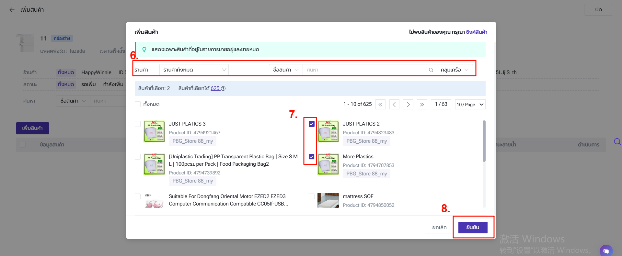Image resolution: width=622 pixels, height=256 pixels.
Task: Click the back arrow icon beside เพิ่มสินค้า
Action: point(12,10)
